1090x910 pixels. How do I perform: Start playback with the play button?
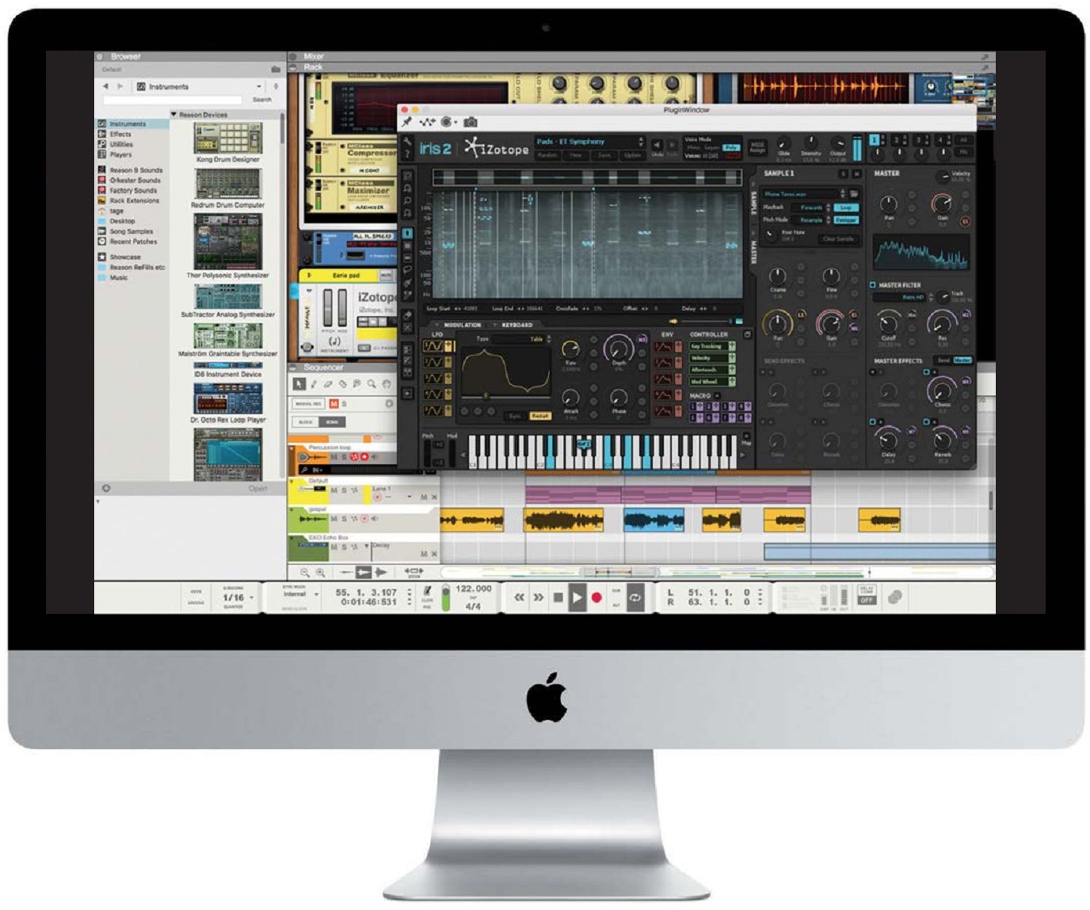coord(577,597)
